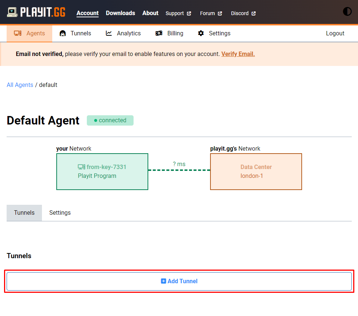Click the Analytics chart icon
The width and height of the screenshot is (358, 316).
coord(109,33)
